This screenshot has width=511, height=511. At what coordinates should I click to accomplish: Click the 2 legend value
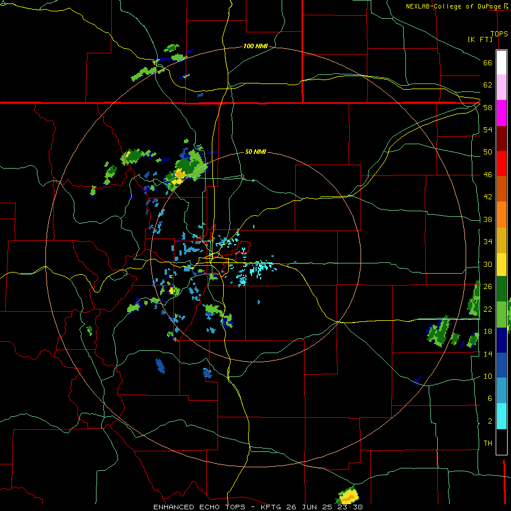pos(489,421)
